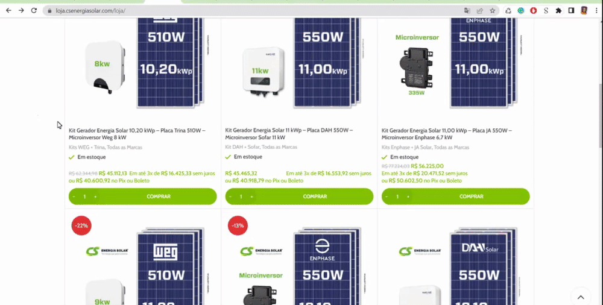
Task: Open the red shield extension icon
Action: pyautogui.click(x=534, y=11)
